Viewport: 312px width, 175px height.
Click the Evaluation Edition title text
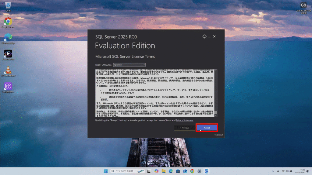pyautogui.click(x=125, y=46)
